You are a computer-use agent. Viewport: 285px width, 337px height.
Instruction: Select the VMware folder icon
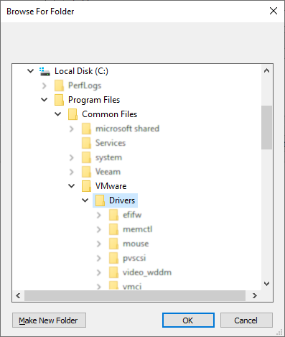click(86, 186)
